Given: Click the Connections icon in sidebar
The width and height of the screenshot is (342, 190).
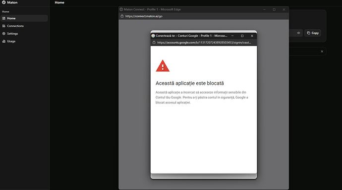Looking at the screenshot, I should (x=4, y=26).
